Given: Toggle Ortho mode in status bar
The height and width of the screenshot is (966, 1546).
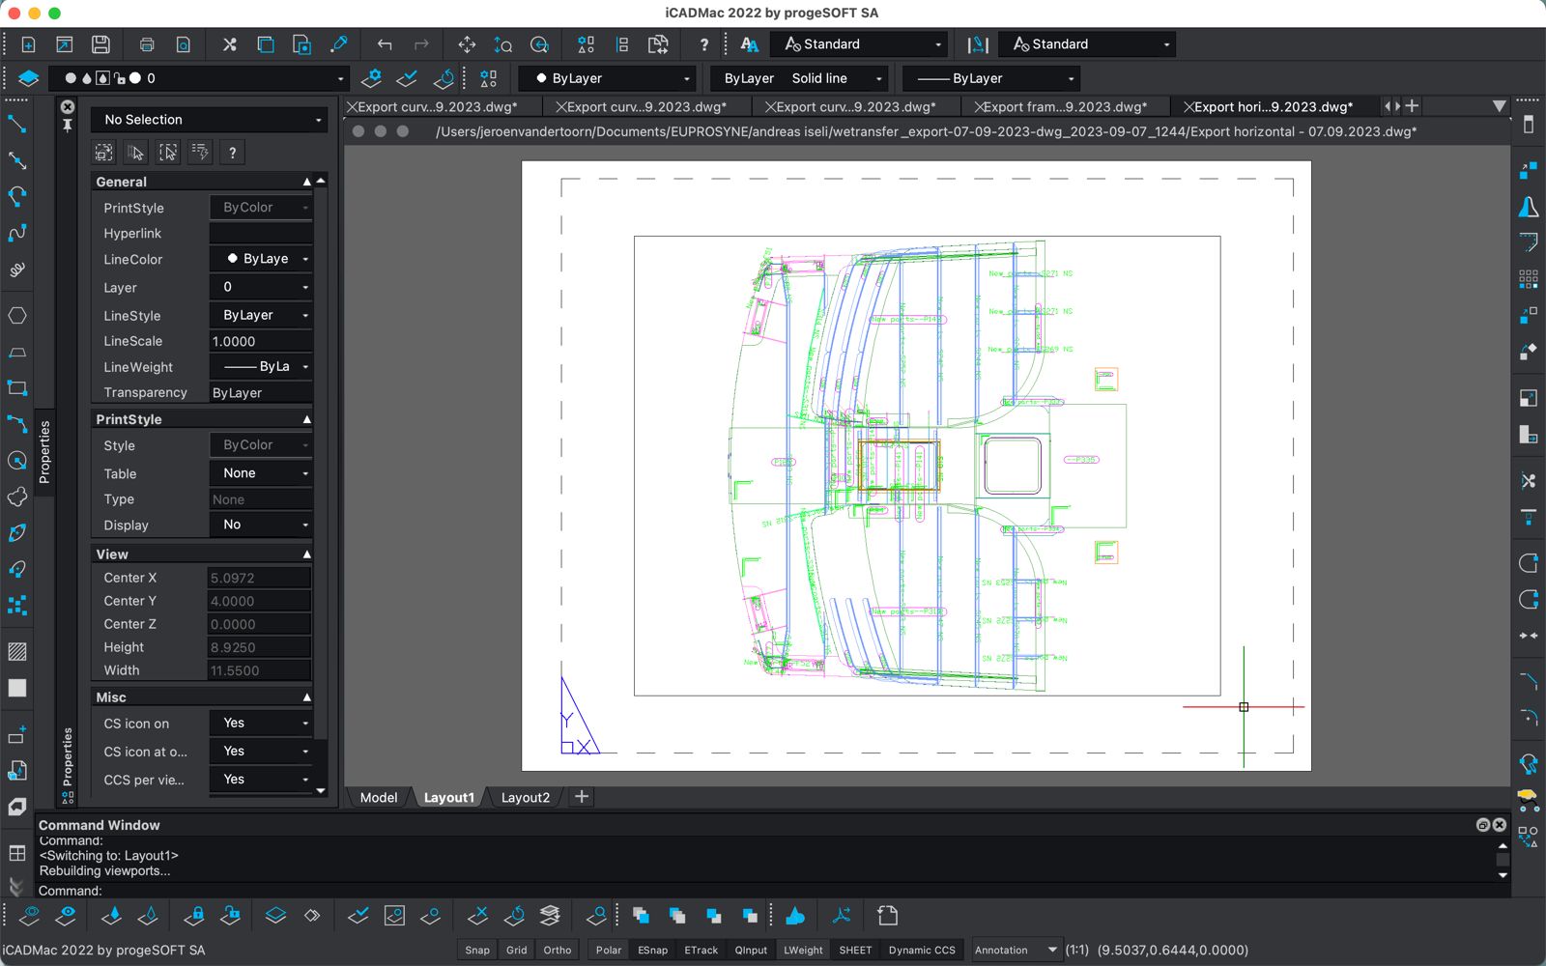Looking at the screenshot, I should click(558, 951).
